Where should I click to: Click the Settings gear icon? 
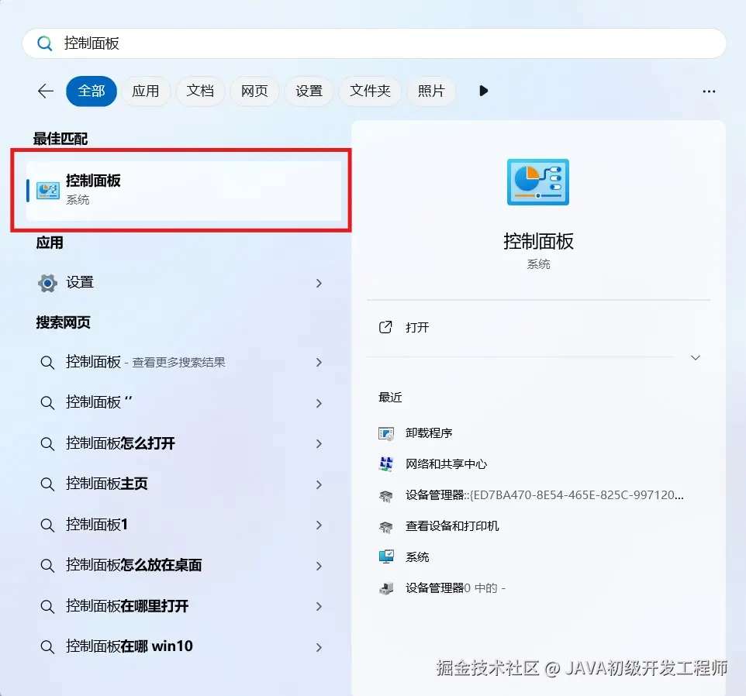pos(47,283)
